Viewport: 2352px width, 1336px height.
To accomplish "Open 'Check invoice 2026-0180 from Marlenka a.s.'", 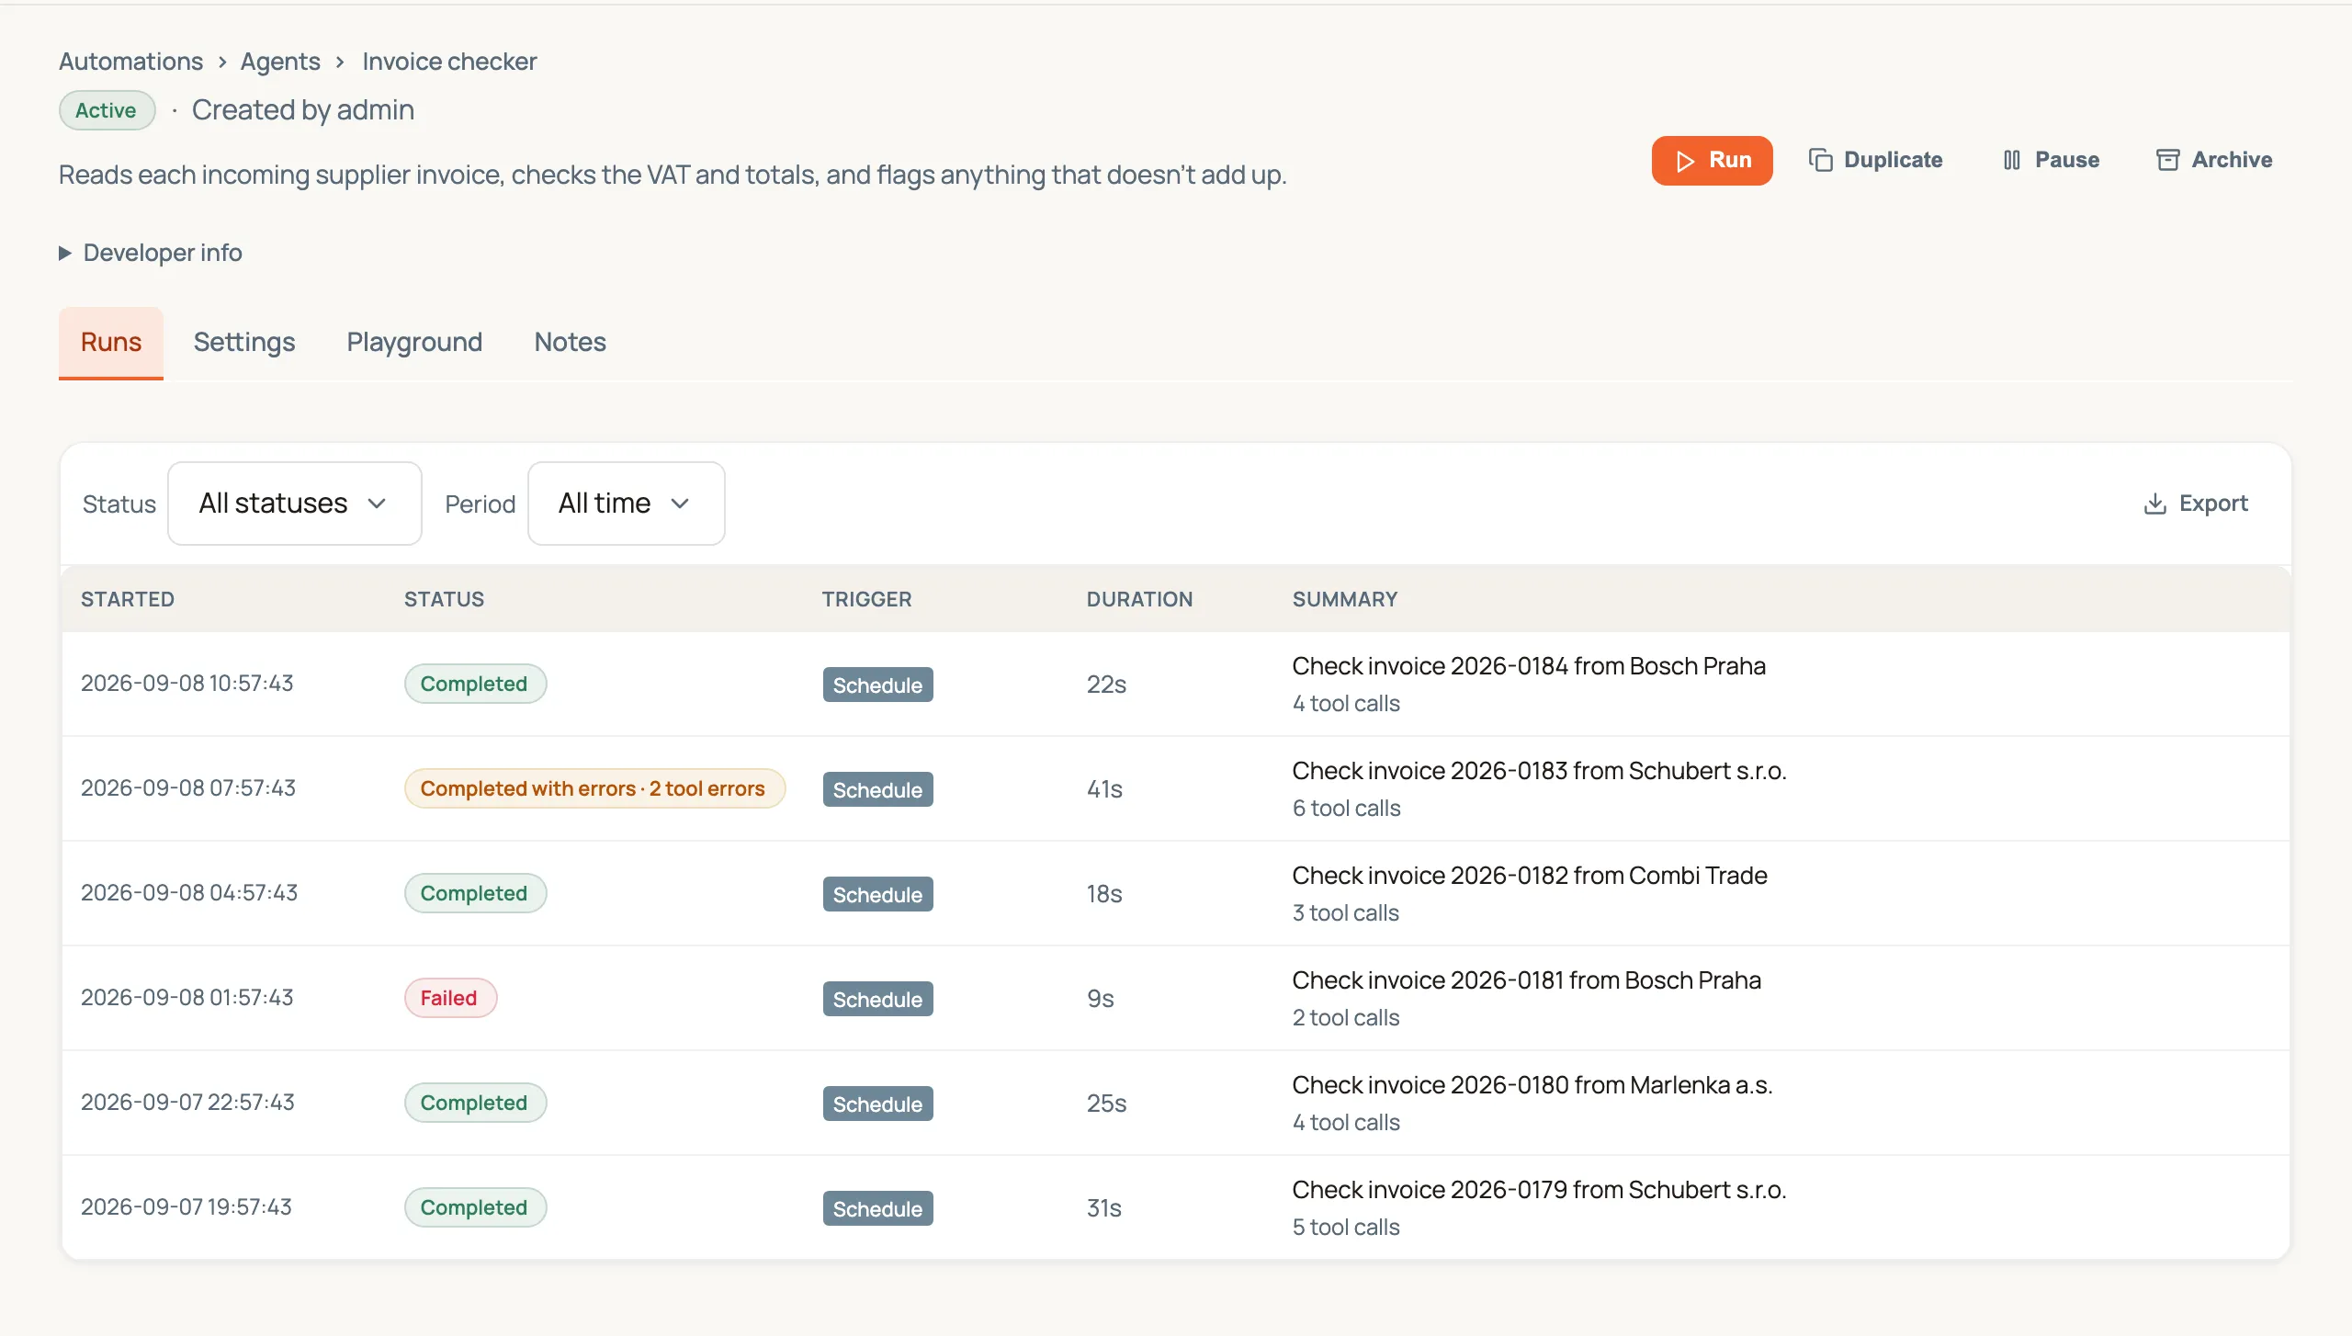I will pos(1532,1085).
